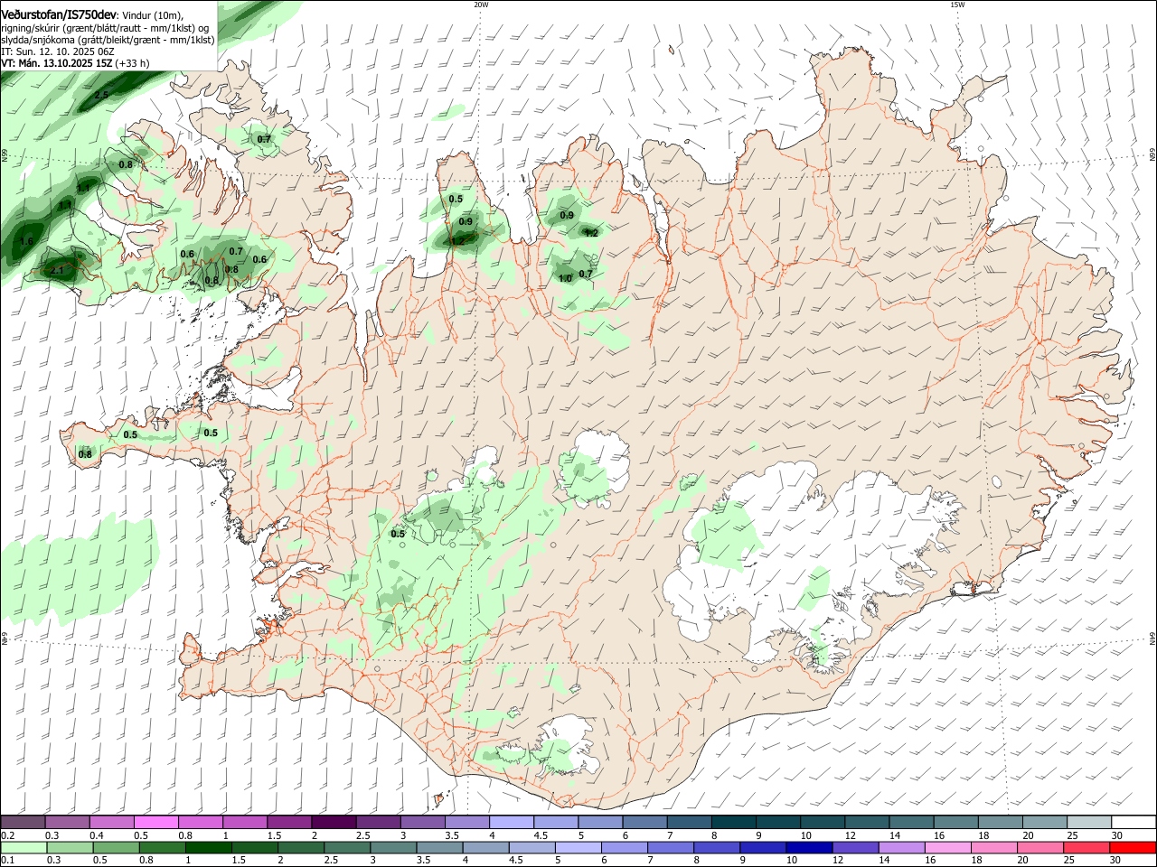Viewport: 1157px width, 867px height.
Task: Select the 1–1.5 swatch in upper legend row
Action: (x=245, y=822)
